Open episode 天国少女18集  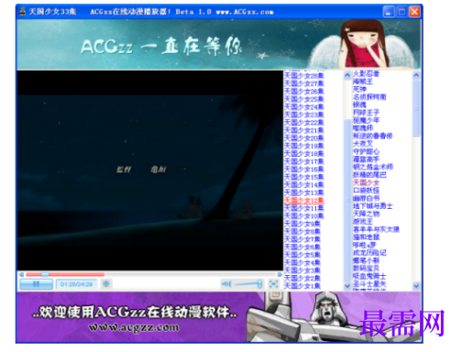coord(304,153)
